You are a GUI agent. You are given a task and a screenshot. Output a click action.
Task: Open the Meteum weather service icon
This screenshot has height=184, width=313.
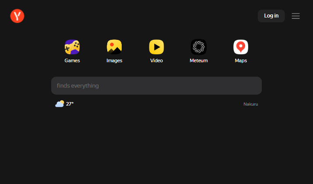coord(199,47)
